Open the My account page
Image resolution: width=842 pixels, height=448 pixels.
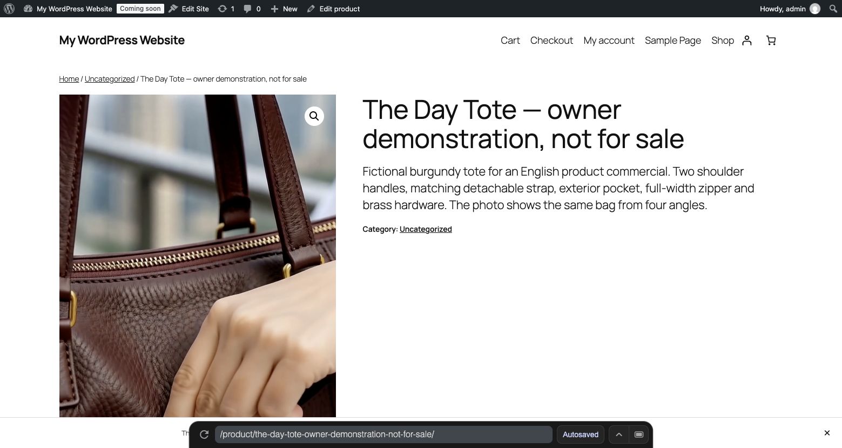point(609,41)
